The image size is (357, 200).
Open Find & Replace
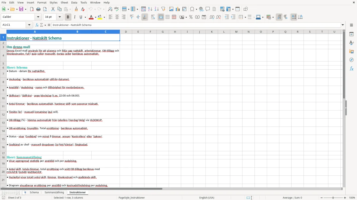(110, 9)
